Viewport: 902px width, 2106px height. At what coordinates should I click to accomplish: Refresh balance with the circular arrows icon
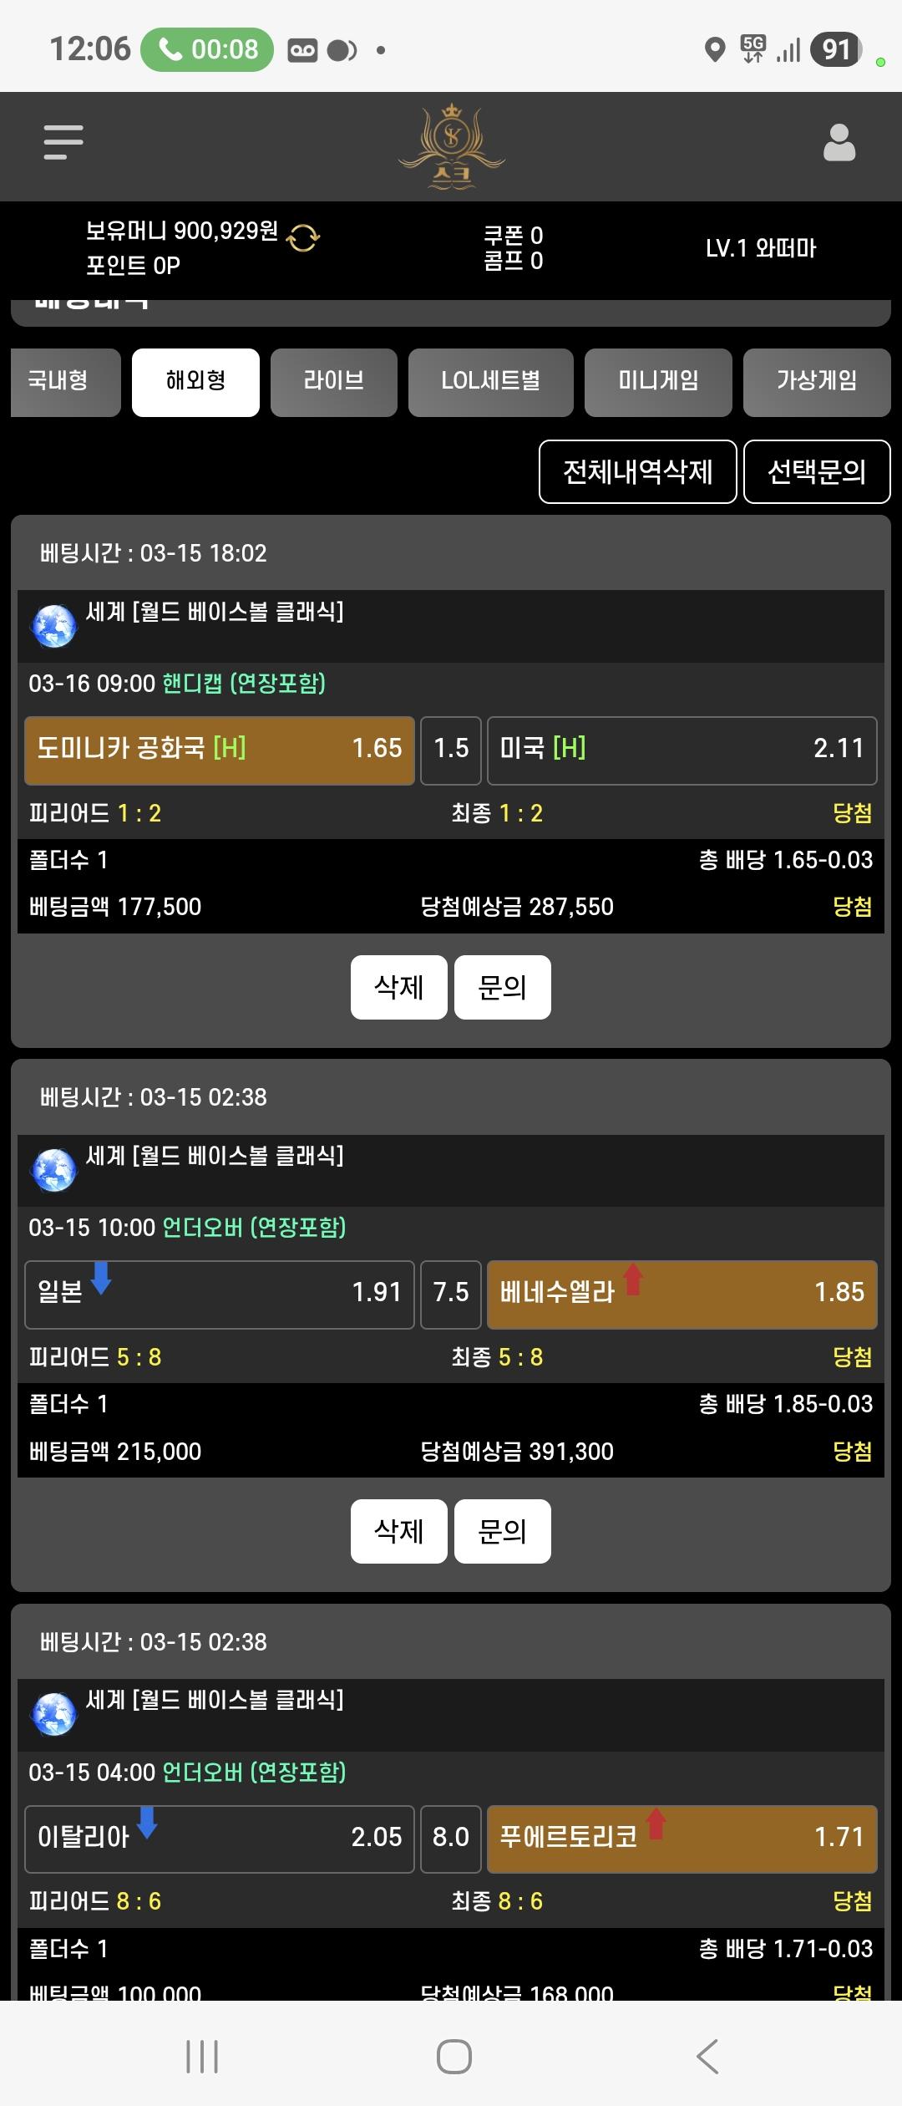(x=302, y=237)
